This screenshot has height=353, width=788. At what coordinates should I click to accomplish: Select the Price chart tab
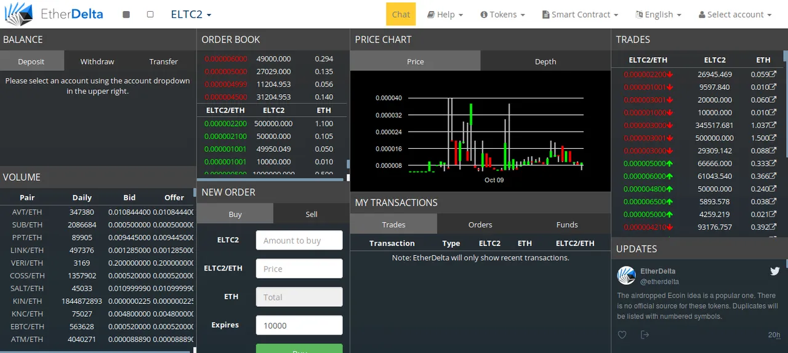tap(416, 61)
